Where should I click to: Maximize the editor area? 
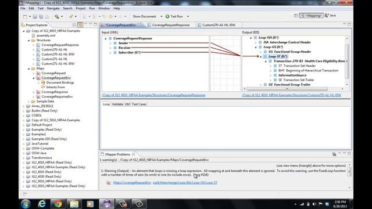(349, 24)
